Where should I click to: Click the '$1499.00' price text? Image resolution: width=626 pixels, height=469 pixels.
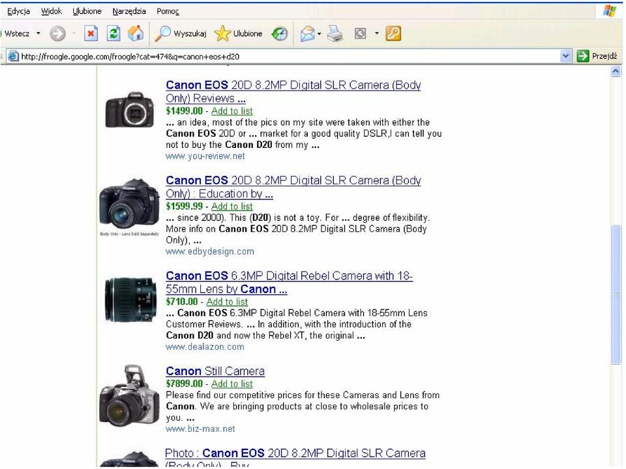[x=185, y=111]
